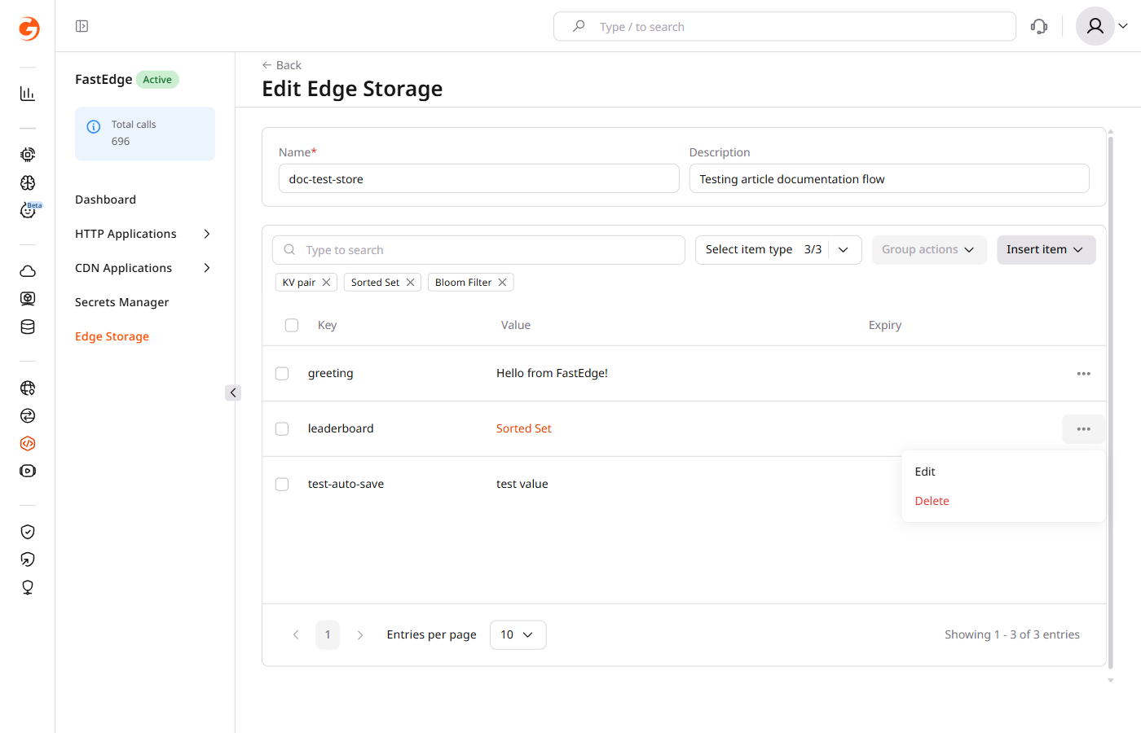Click the greeting key text
Viewport: 1141px width, 733px height.
(x=331, y=374)
